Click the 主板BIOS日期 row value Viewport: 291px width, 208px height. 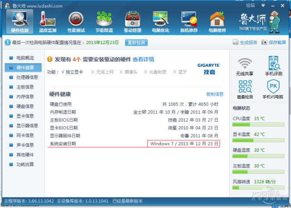click(x=193, y=120)
